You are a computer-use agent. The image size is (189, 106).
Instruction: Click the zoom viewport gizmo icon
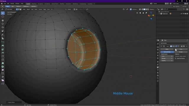(x=146, y=13)
